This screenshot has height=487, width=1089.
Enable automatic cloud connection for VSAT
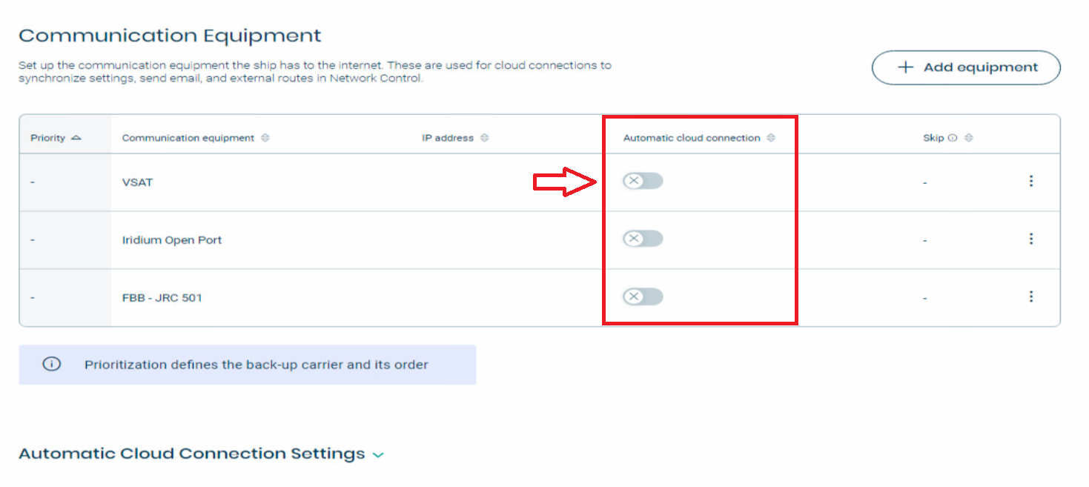[x=642, y=181]
